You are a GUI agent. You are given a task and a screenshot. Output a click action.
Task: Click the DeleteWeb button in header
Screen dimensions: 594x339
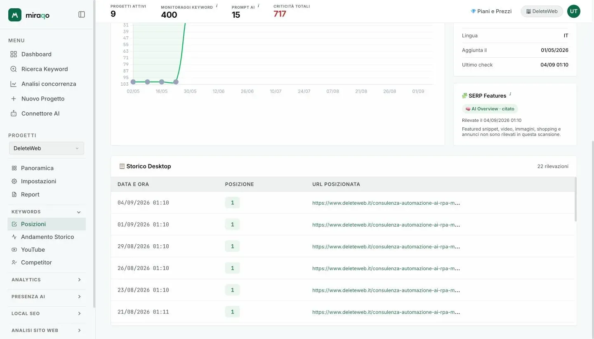[x=542, y=11]
